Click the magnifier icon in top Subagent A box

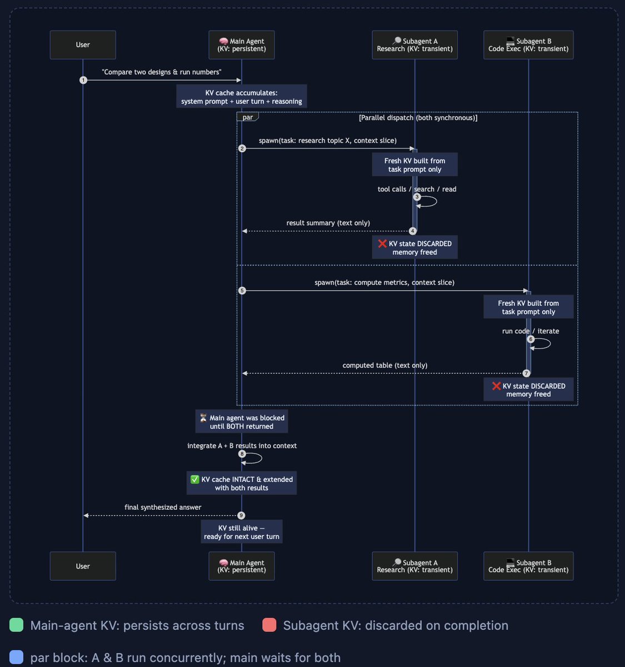pos(397,41)
